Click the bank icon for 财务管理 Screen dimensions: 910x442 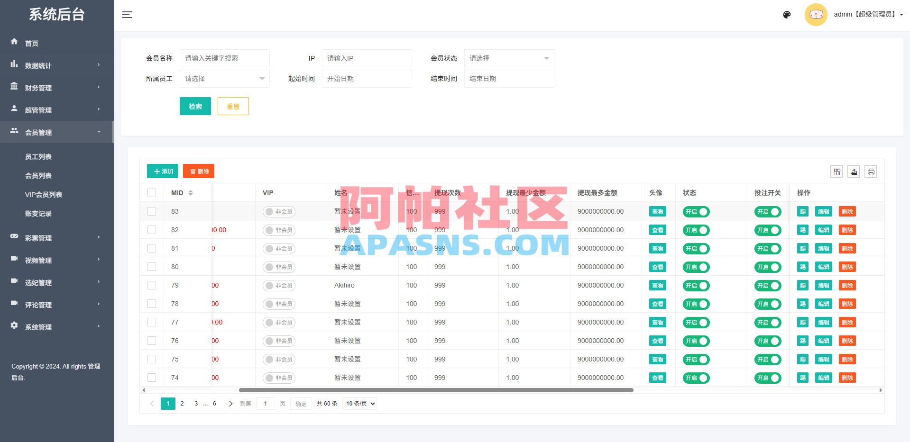click(14, 86)
